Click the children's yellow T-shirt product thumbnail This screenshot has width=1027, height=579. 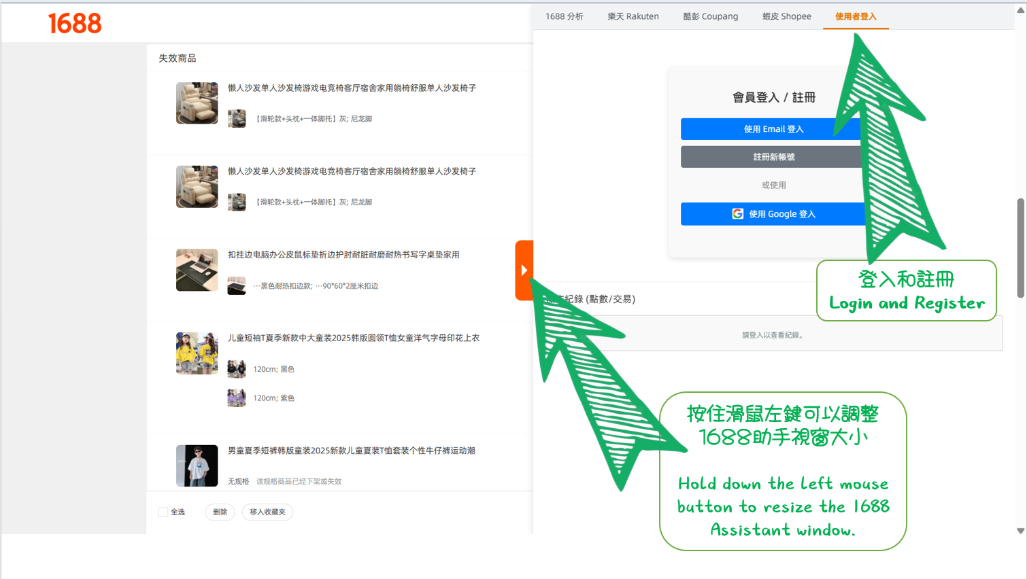pos(197,353)
